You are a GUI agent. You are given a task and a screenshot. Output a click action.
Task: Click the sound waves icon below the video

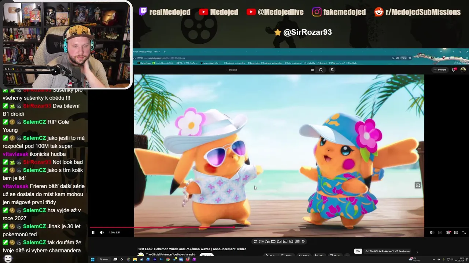click(261, 241)
